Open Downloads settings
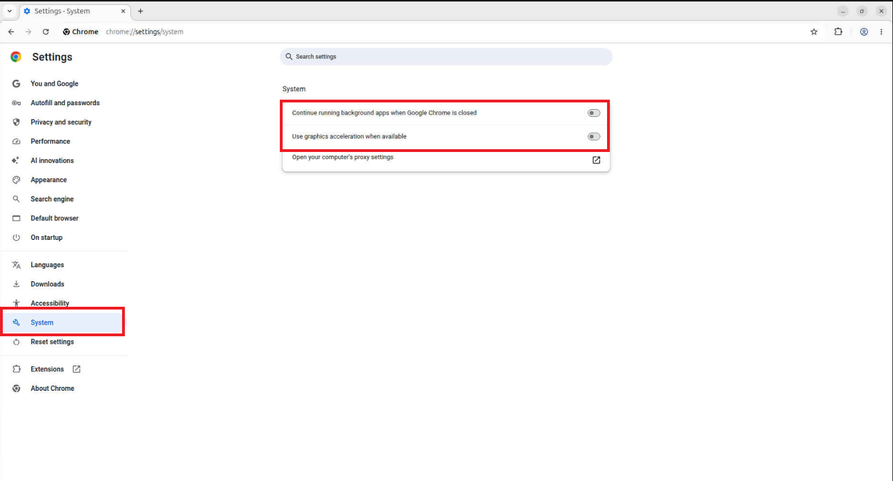This screenshot has width=893, height=481. pyautogui.click(x=47, y=284)
